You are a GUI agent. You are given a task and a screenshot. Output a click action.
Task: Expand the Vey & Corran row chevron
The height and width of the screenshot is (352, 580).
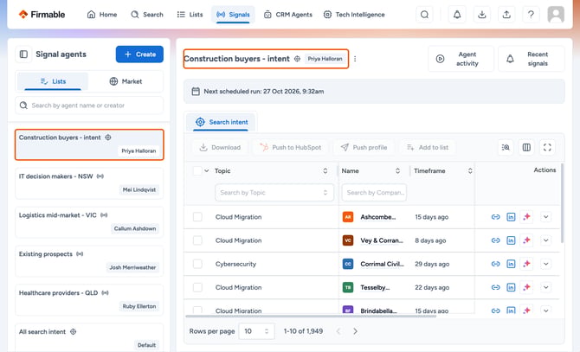point(546,240)
